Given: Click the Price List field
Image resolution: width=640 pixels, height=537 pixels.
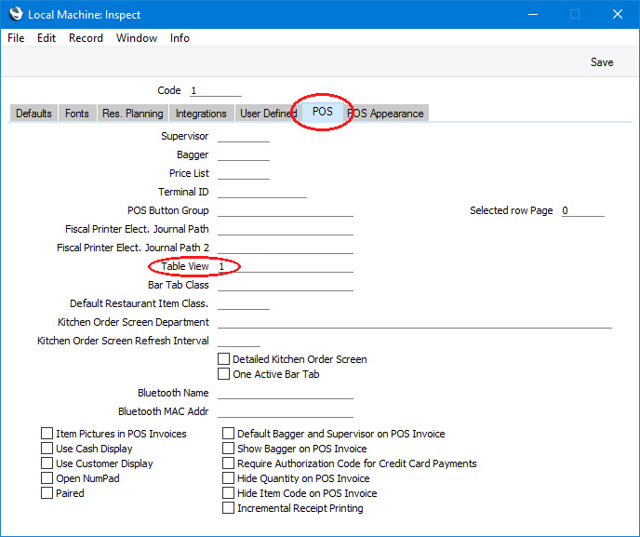Looking at the screenshot, I should (244, 173).
